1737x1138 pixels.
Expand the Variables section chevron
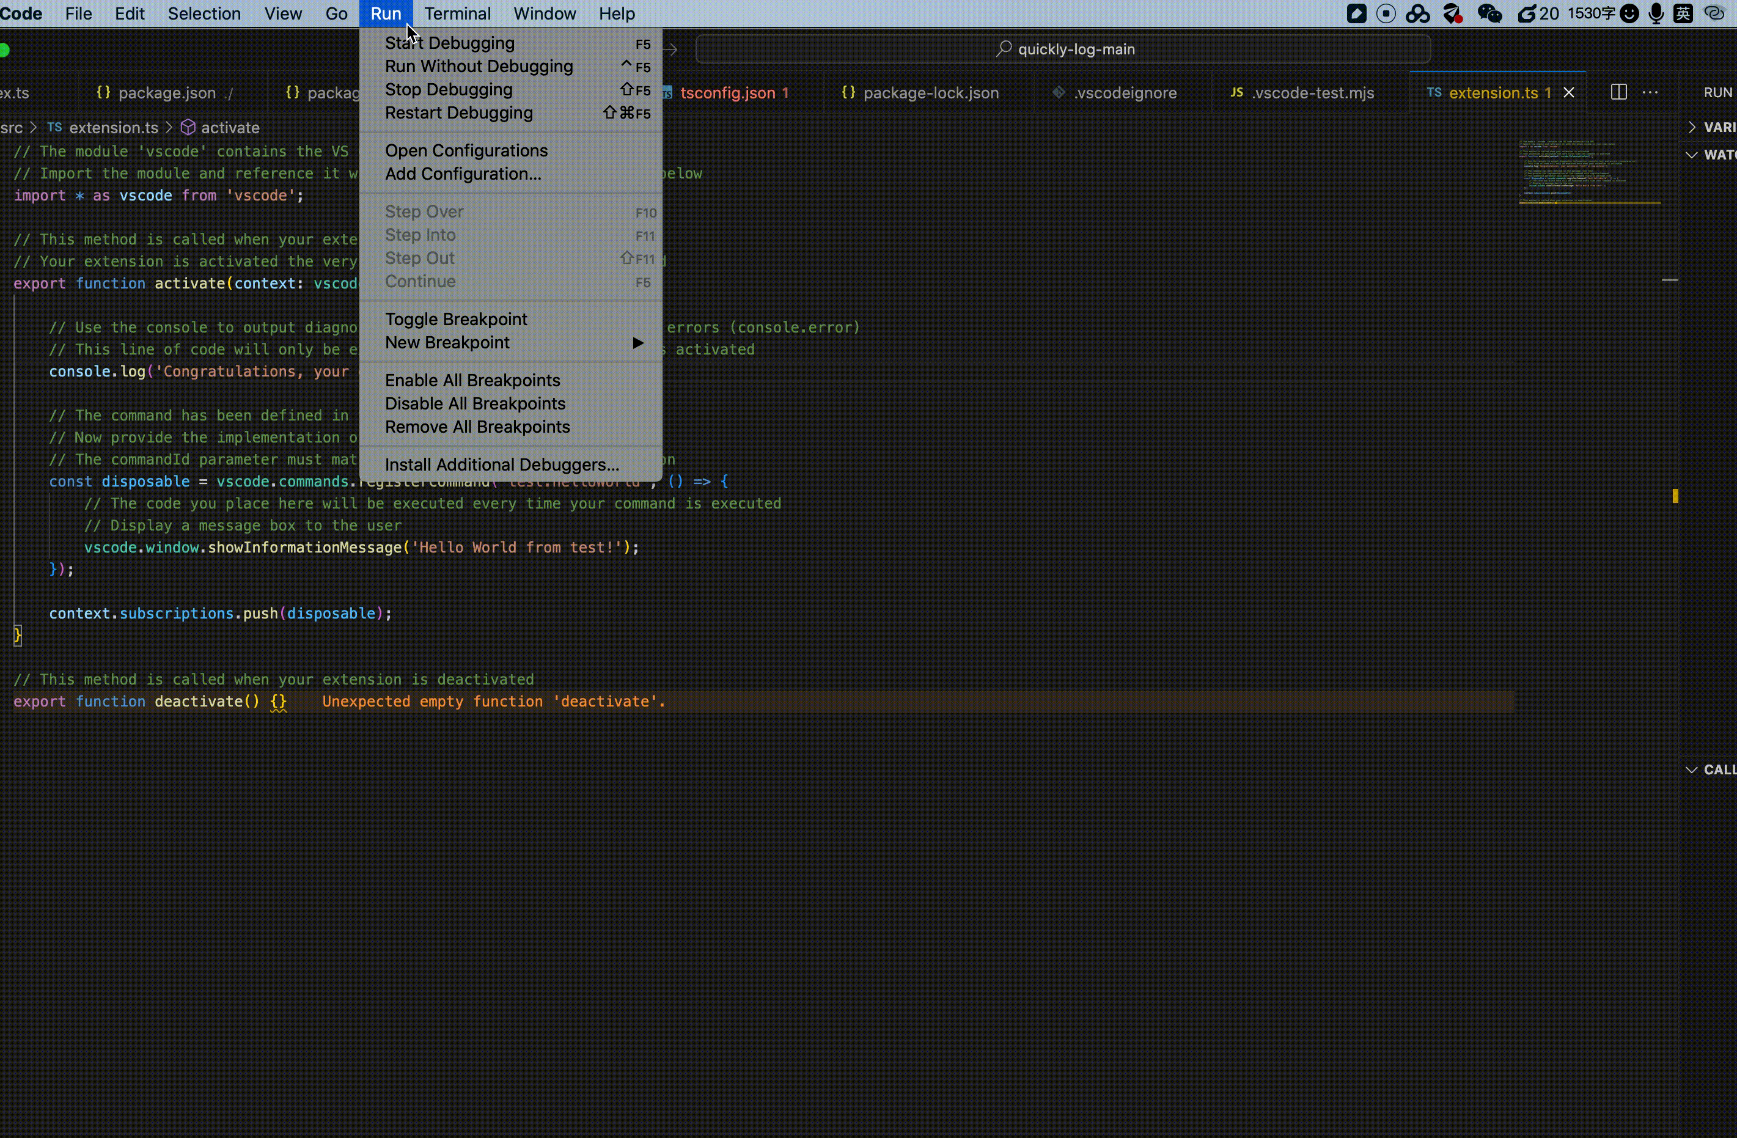(x=1692, y=127)
